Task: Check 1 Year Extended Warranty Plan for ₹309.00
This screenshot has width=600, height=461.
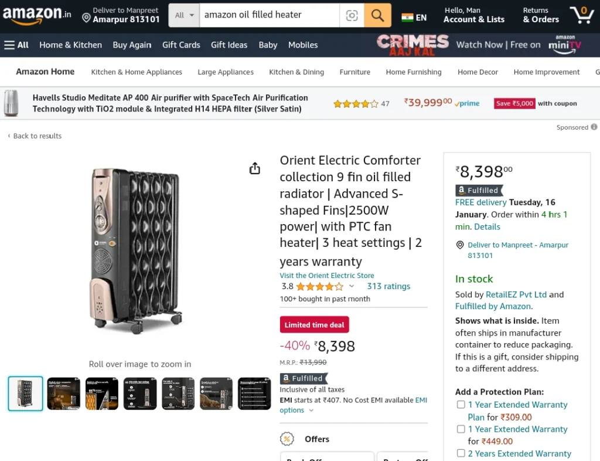Action: 461,405
